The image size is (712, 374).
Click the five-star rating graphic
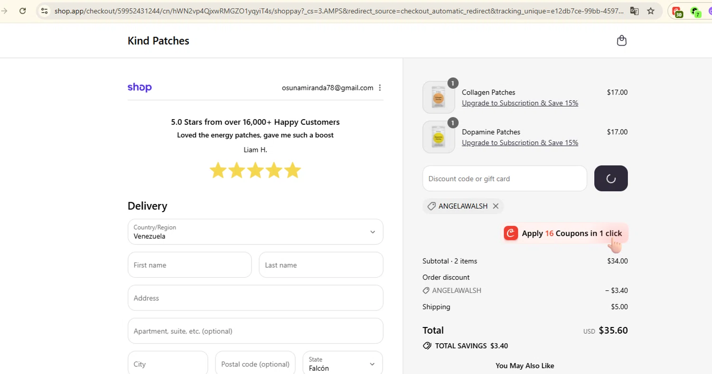click(x=255, y=170)
